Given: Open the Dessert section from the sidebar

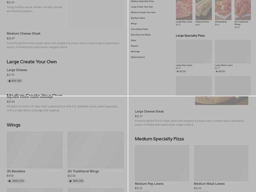Looking at the screenshot, I should 134,46.
